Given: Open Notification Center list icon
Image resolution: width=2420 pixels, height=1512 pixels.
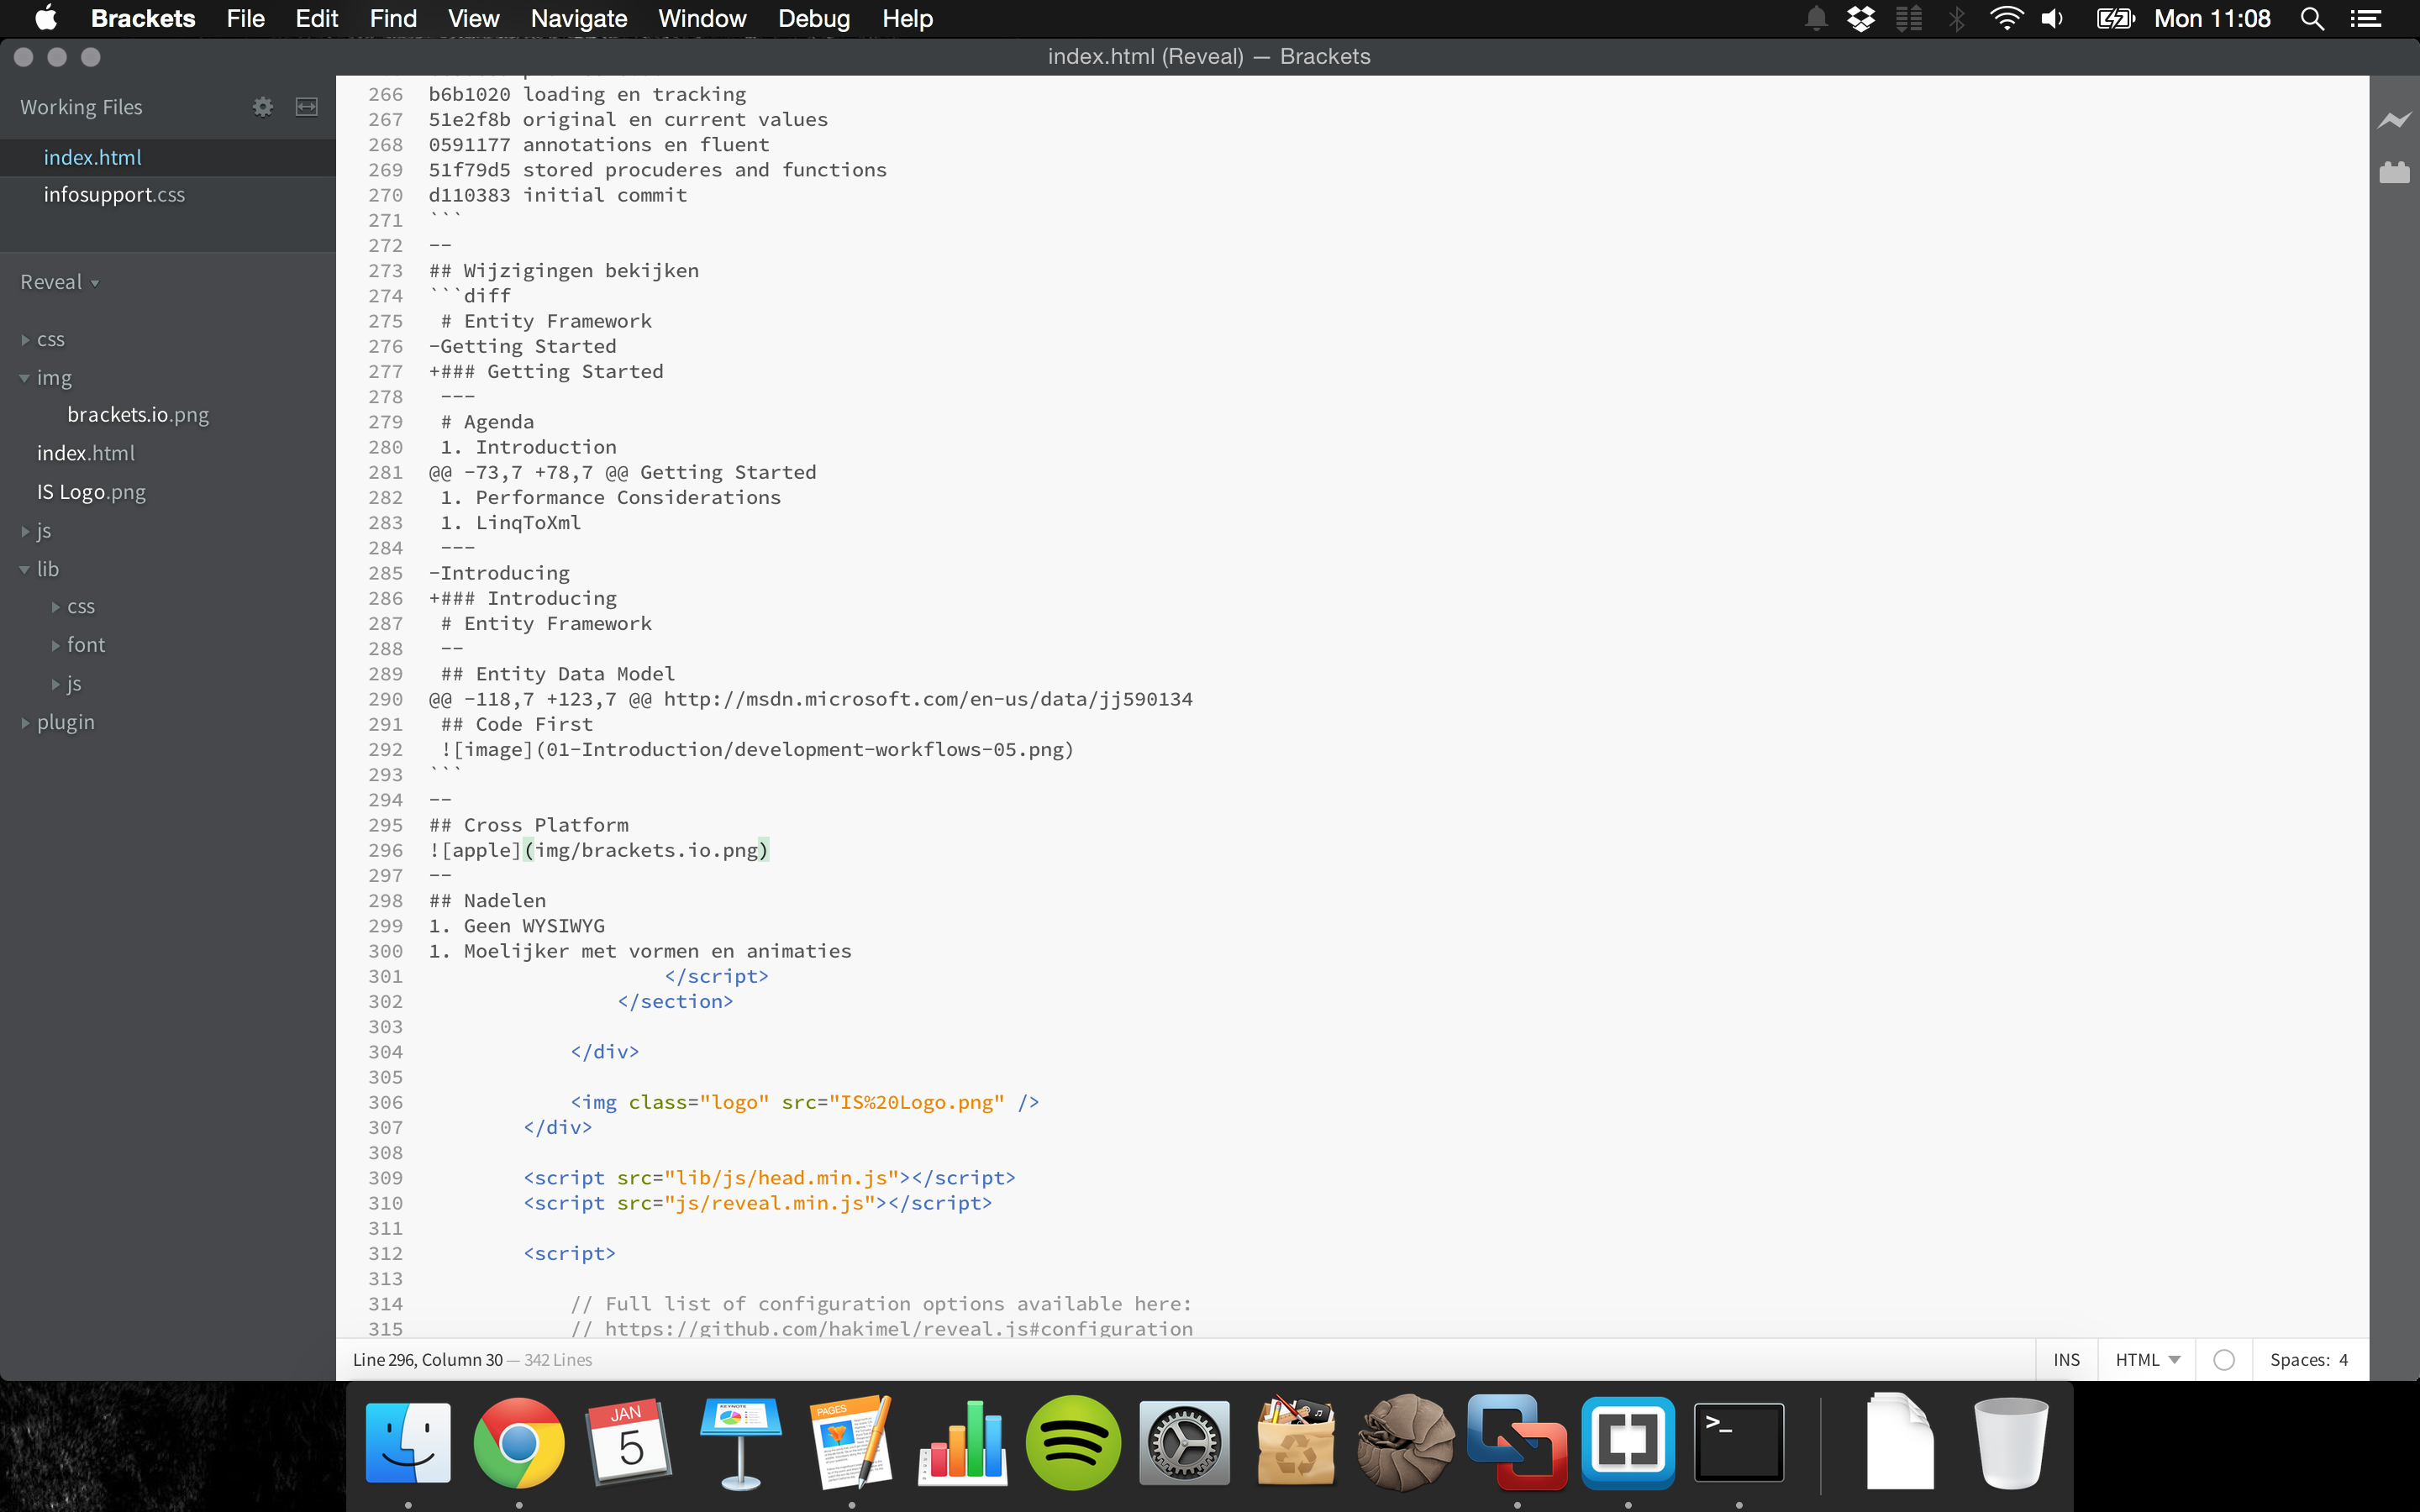Looking at the screenshot, I should [2366, 19].
